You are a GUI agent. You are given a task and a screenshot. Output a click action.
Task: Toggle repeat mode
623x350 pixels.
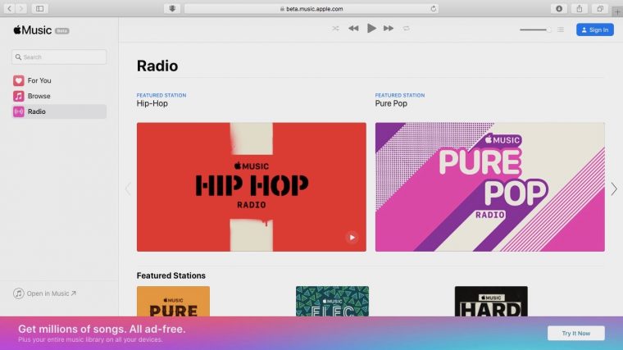pyautogui.click(x=407, y=29)
